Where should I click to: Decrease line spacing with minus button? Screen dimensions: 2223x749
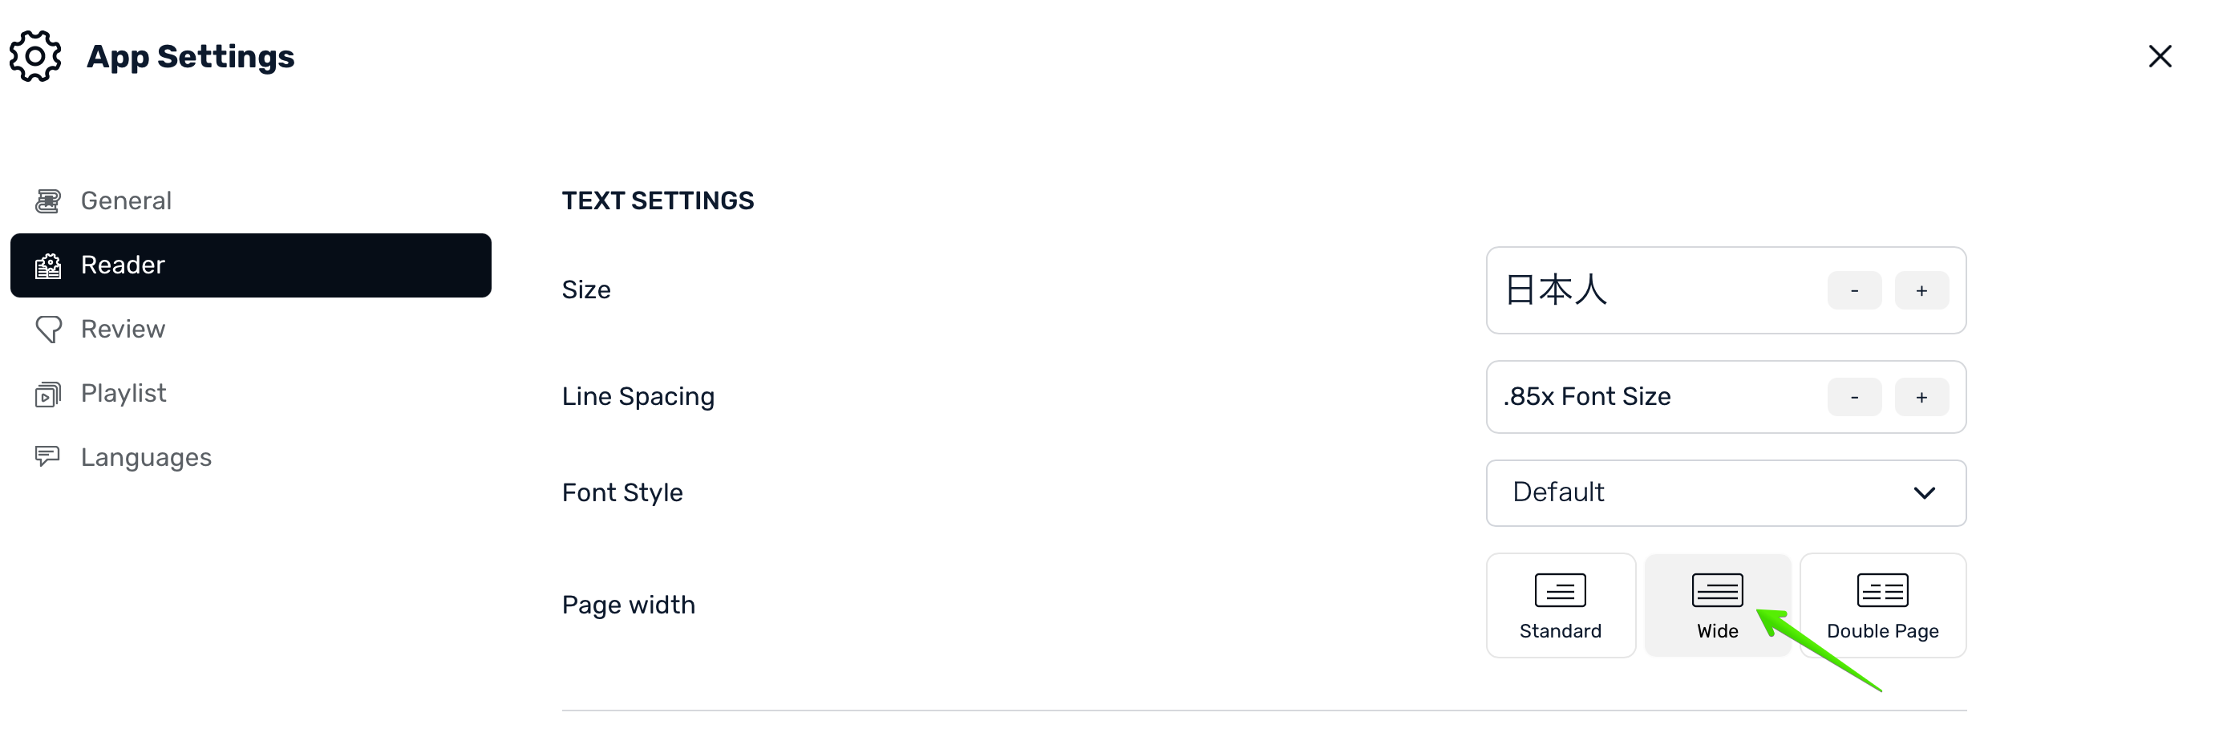tap(1853, 398)
